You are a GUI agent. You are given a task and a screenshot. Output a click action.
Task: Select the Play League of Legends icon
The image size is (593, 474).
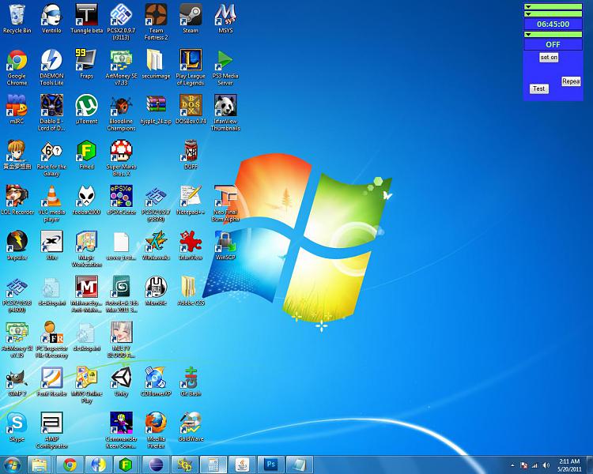coord(191,67)
